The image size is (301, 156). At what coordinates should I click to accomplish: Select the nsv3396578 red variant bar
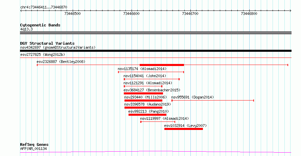click(x=143, y=108)
